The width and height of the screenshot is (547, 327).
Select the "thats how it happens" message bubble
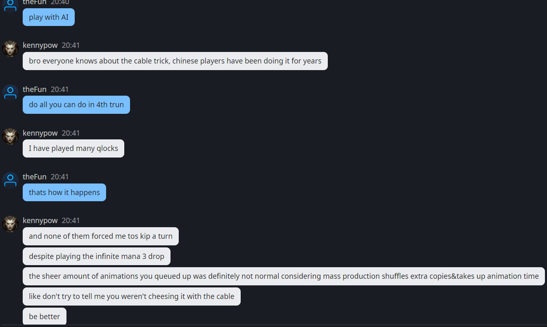tap(64, 193)
